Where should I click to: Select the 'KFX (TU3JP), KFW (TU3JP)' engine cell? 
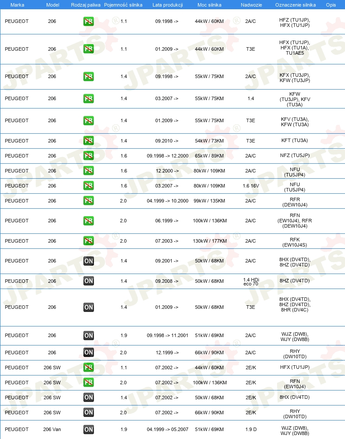(x=295, y=78)
